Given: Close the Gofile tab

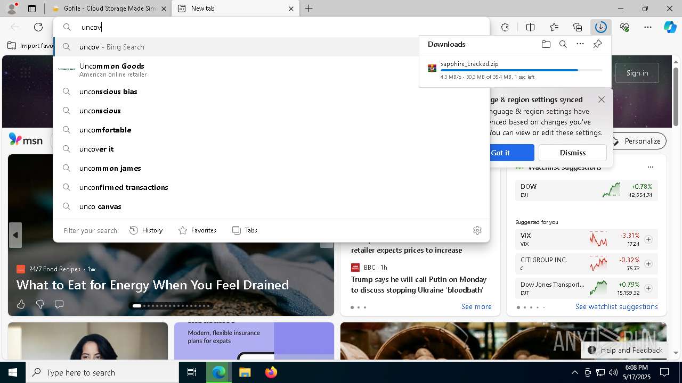Looking at the screenshot, I should click(x=164, y=9).
